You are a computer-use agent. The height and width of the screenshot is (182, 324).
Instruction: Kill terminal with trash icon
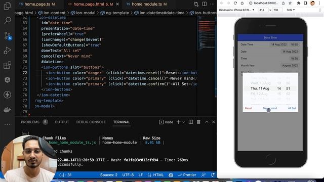[x=198, y=122]
